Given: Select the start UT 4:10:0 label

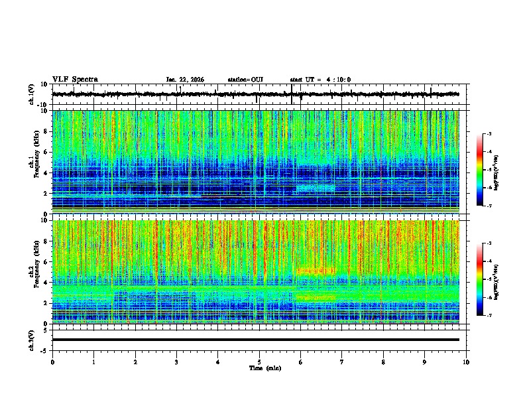Looking at the screenshot, I should (x=320, y=80).
